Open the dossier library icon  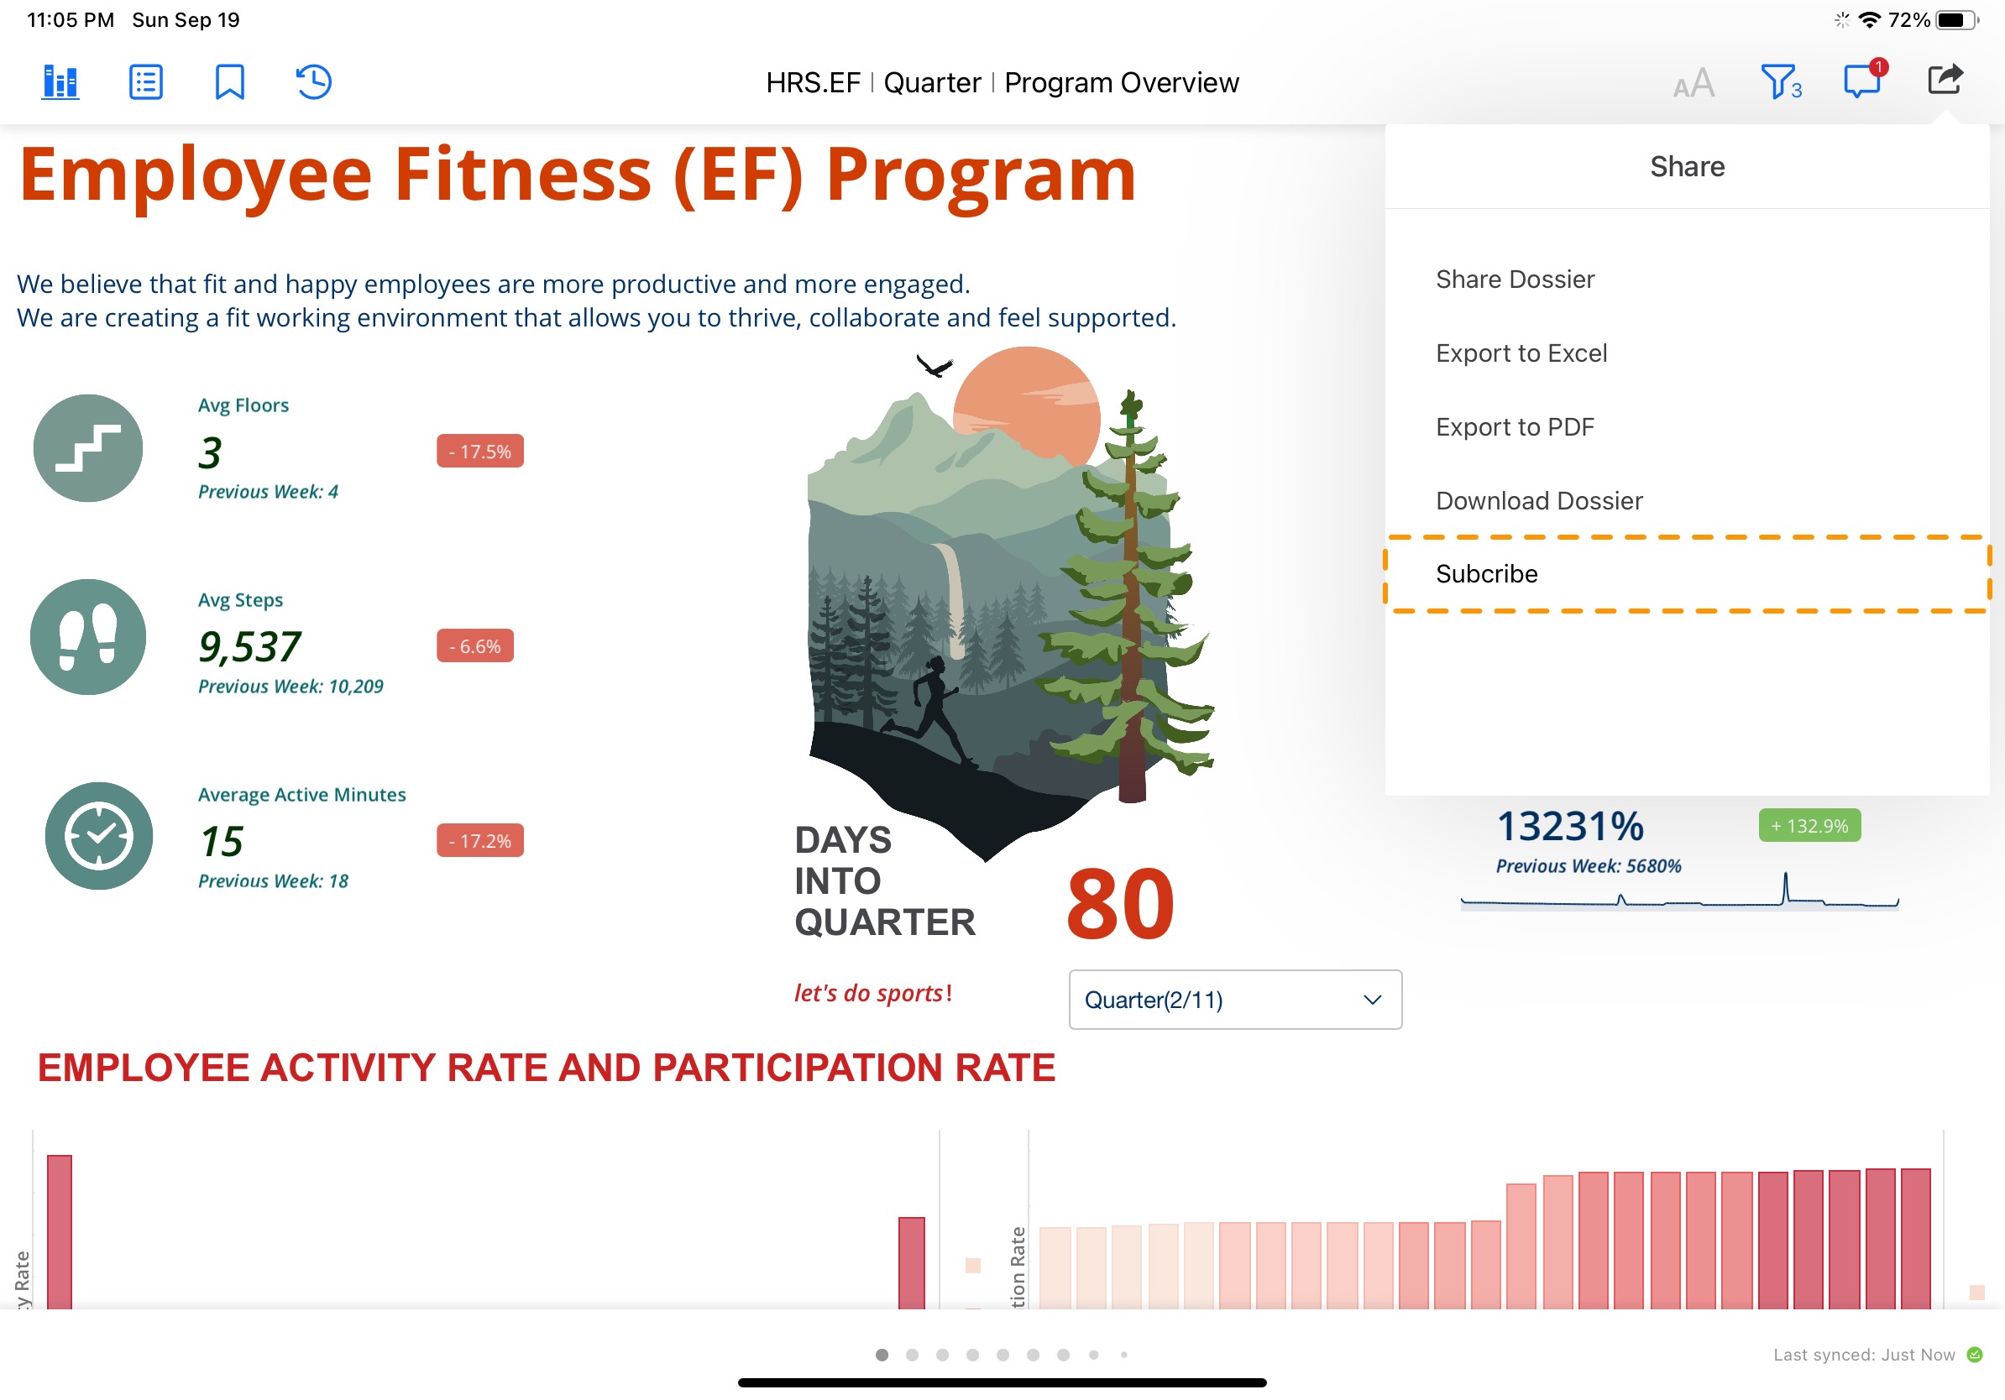pos(60,82)
